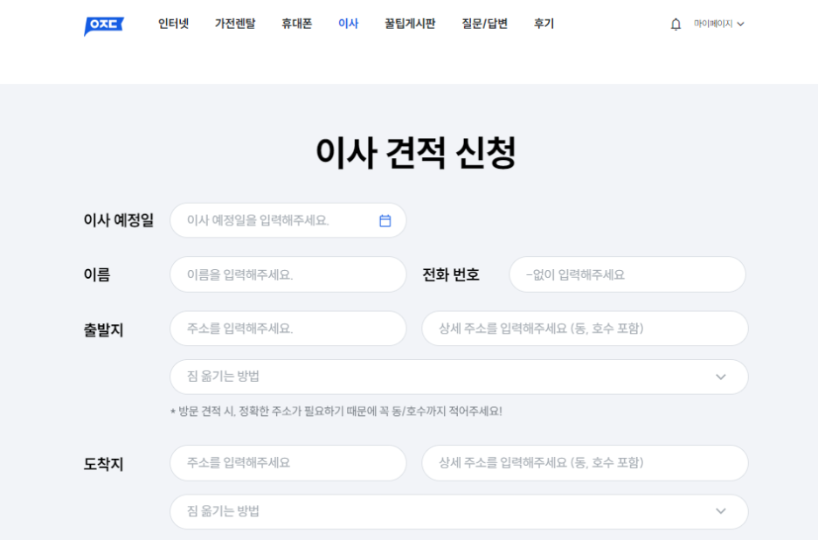Open 출발지 짐 옮기는 방법 dropdown
Viewport: 818px width, 540px height.
459,377
